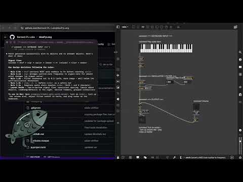This screenshot has width=243, height=182.
Task: Open the search icon in Max right sidebar
Action: coord(240,52)
